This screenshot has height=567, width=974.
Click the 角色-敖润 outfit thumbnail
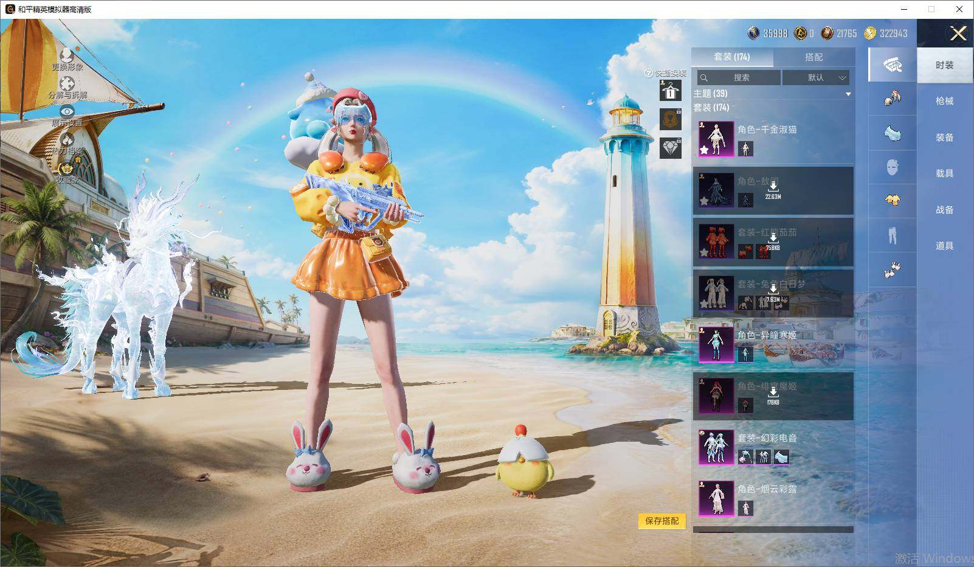(x=716, y=190)
